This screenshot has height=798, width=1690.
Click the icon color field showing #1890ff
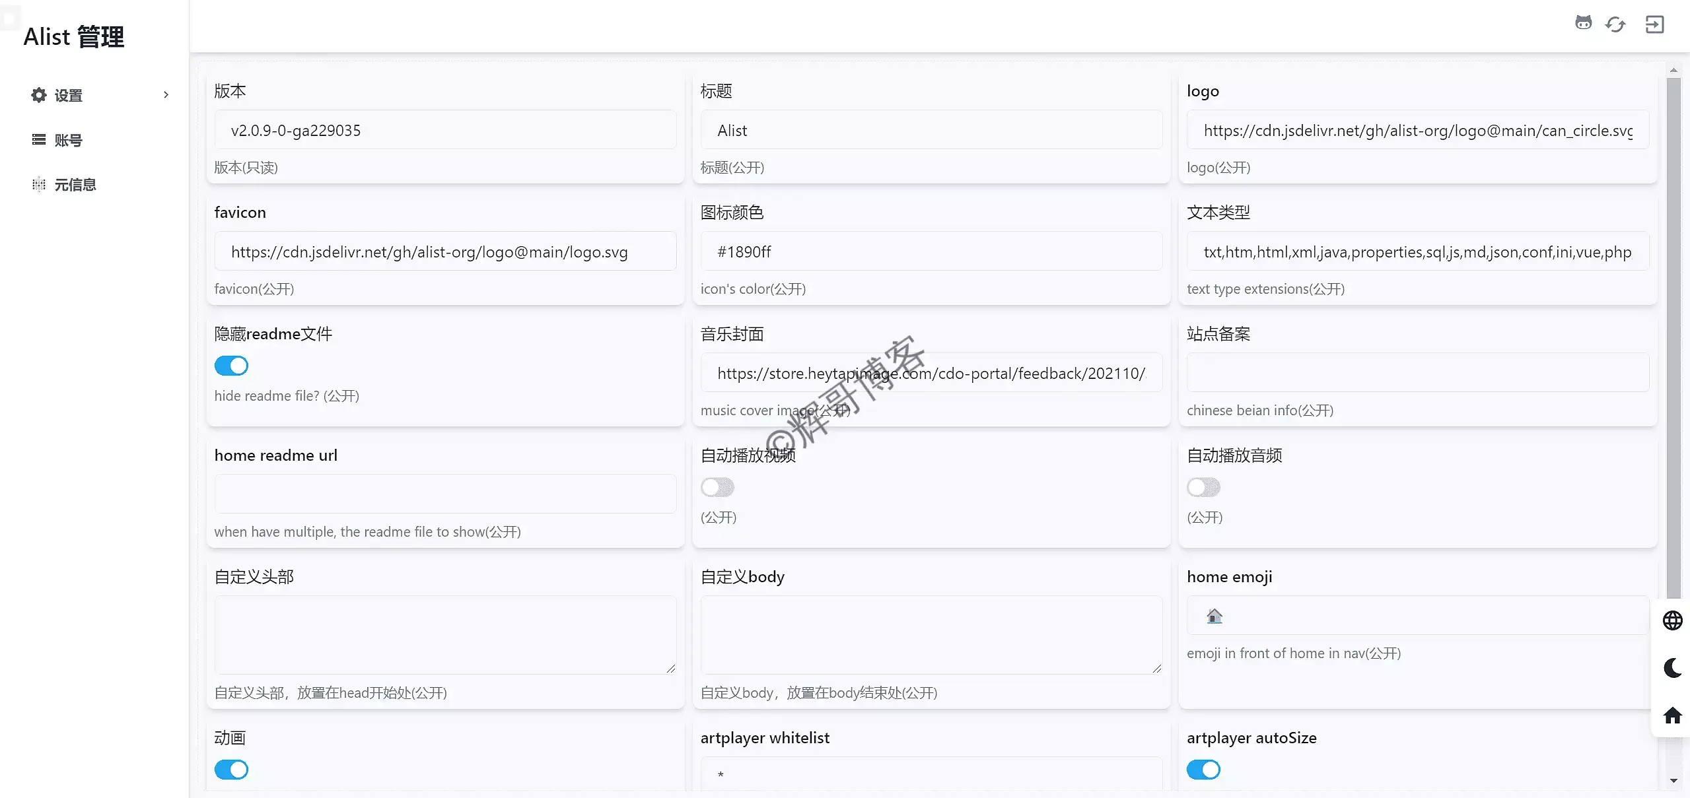click(x=930, y=251)
